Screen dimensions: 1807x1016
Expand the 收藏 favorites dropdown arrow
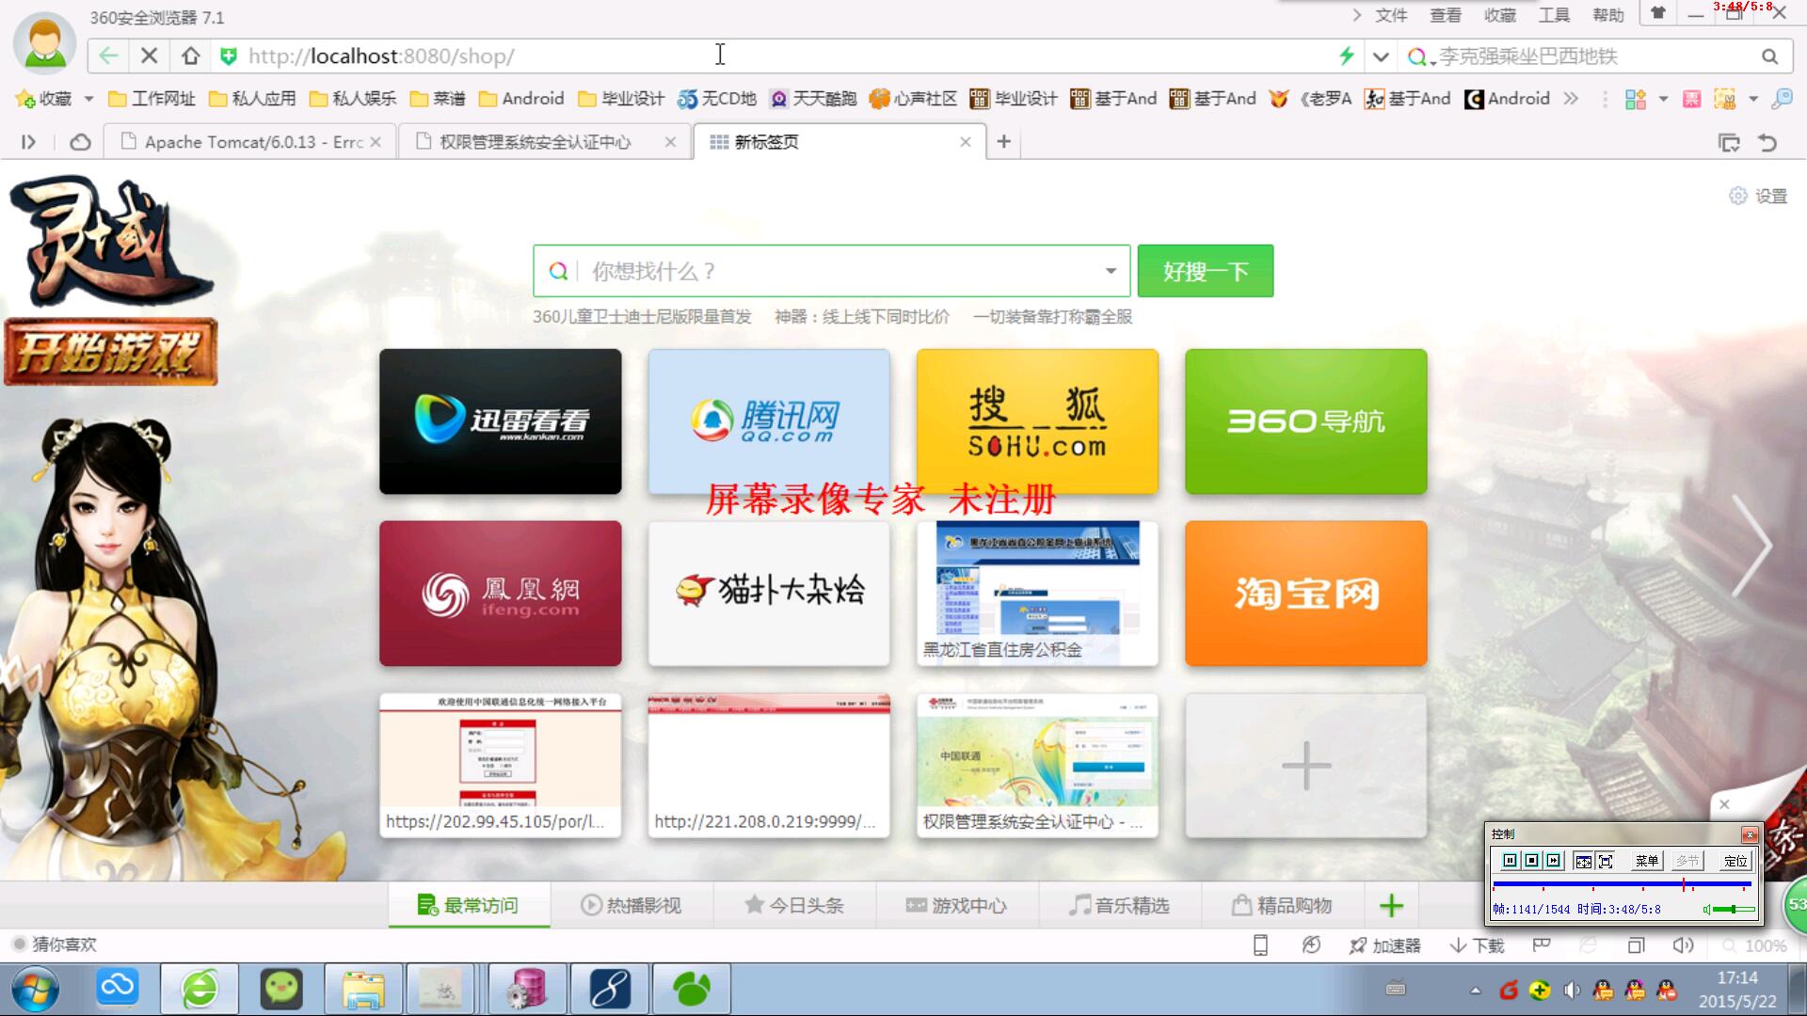tap(88, 99)
